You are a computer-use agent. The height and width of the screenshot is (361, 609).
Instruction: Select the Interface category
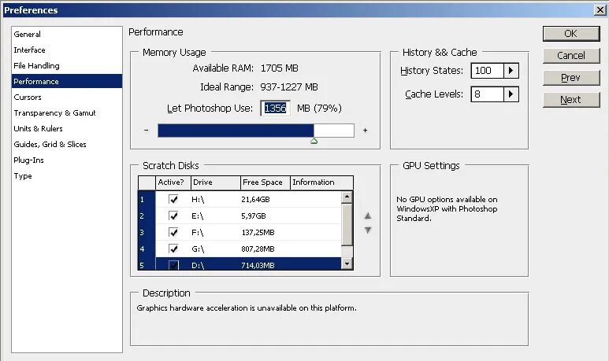[66, 50]
